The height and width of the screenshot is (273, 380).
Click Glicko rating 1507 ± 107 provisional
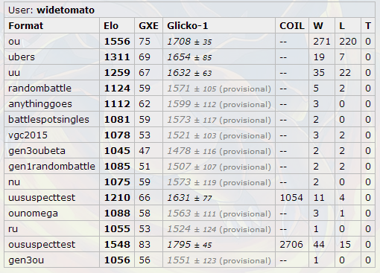pos(219,167)
